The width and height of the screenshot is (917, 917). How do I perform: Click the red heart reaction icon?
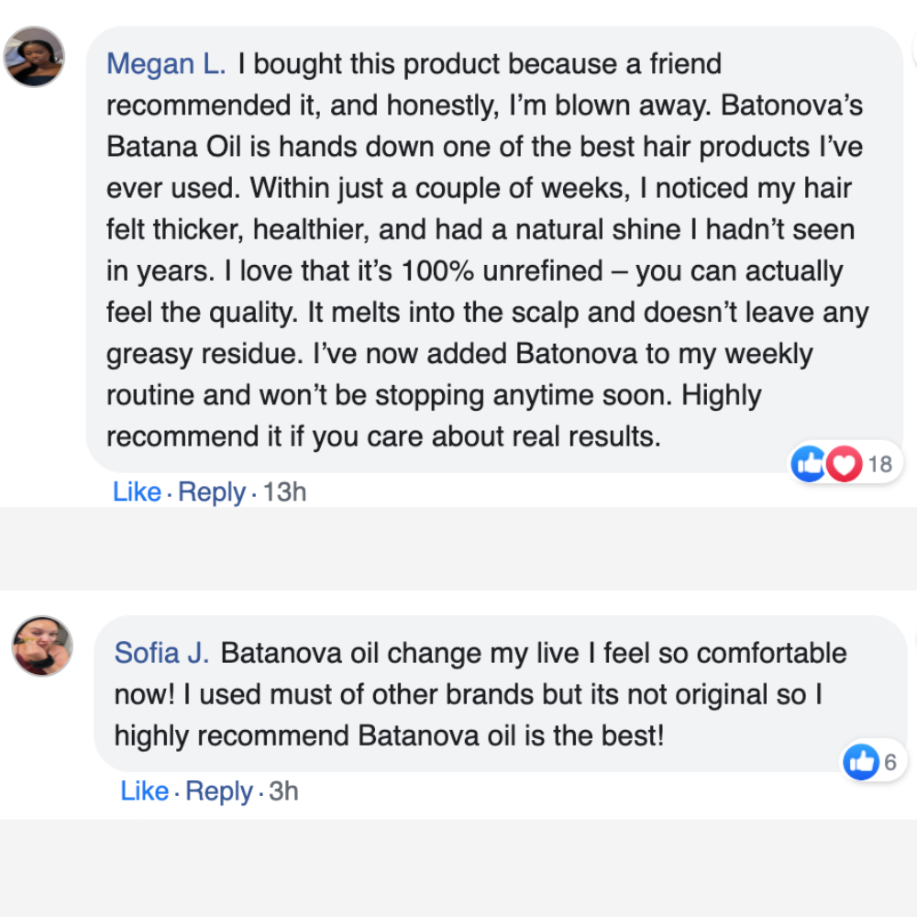point(843,464)
